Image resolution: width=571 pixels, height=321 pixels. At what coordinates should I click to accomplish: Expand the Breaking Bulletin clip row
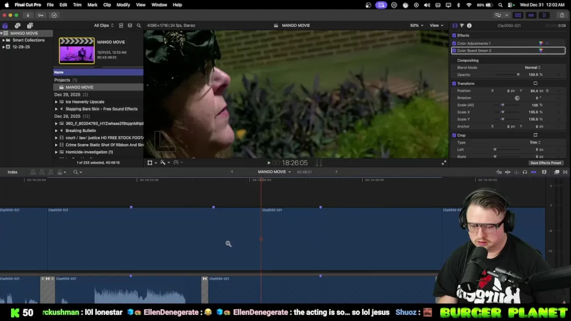pos(56,131)
